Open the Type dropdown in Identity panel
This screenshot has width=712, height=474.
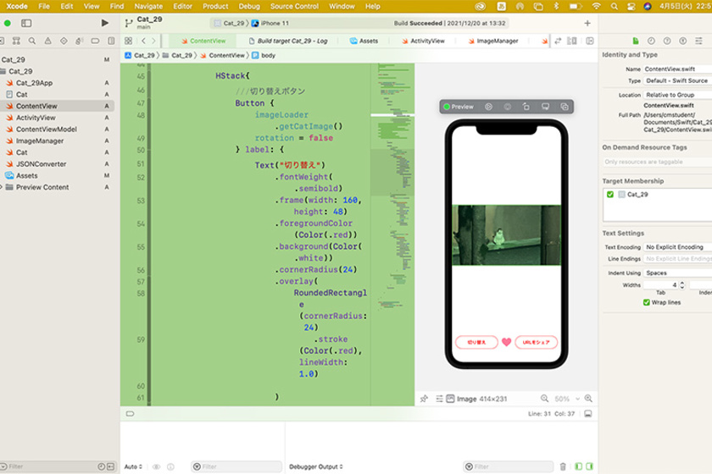click(678, 80)
